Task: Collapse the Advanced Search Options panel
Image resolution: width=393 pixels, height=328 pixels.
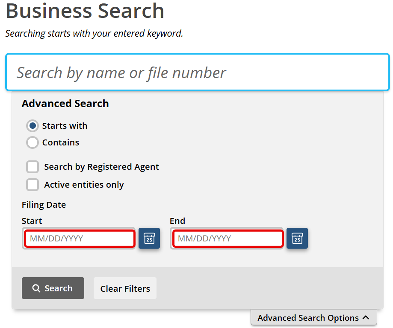Action: (314, 317)
